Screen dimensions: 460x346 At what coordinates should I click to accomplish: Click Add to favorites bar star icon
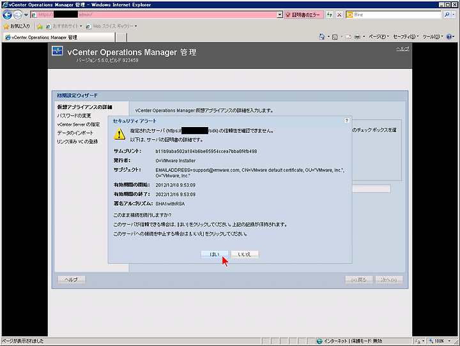(x=40, y=26)
